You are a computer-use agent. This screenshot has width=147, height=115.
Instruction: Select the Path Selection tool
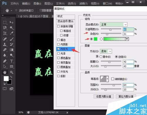(5, 67)
